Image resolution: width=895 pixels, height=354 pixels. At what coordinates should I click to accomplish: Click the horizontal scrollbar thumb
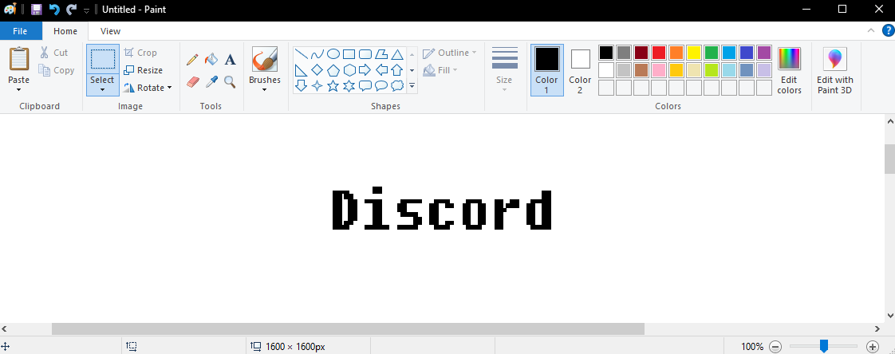[x=348, y=328]
